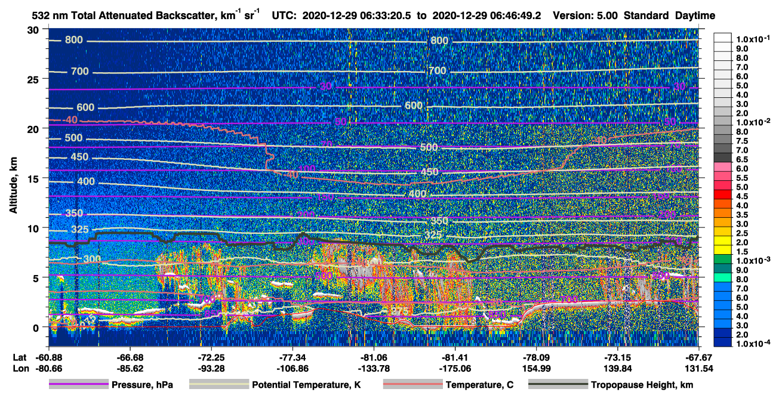The width and height of the screenshot is (776, 398).
Task: Click the colorbar label "1.0x10-4"
Action: click(x=752, y=343)
